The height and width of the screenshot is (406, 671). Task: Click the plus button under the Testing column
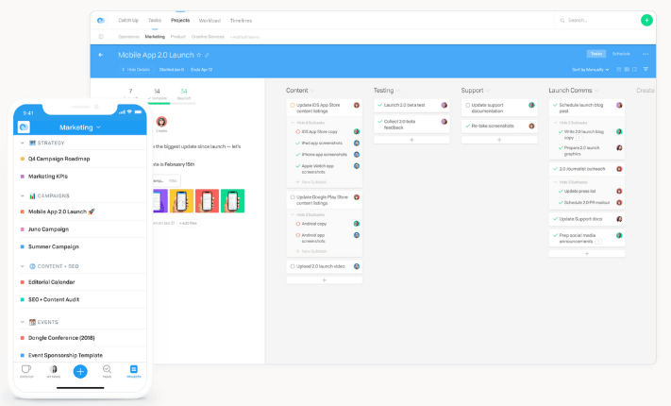pos(411,140)
